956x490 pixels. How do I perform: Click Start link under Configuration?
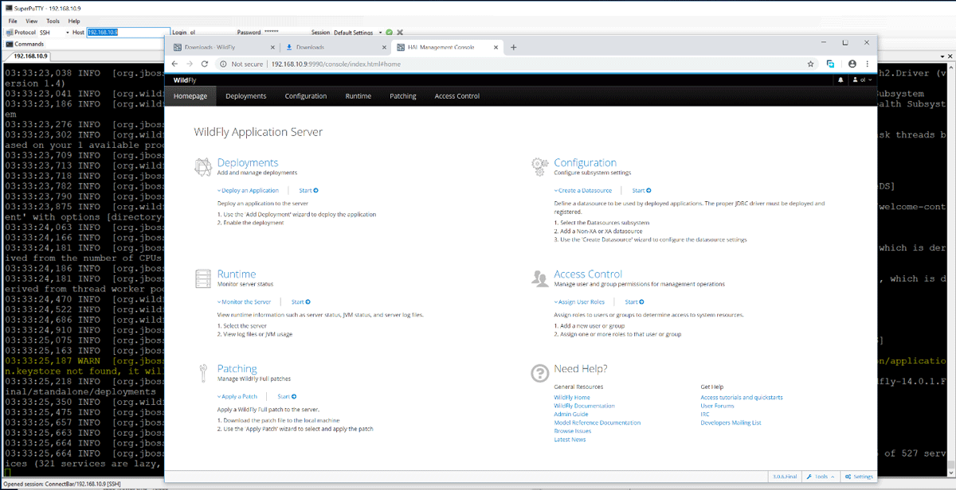click(641, 191)
